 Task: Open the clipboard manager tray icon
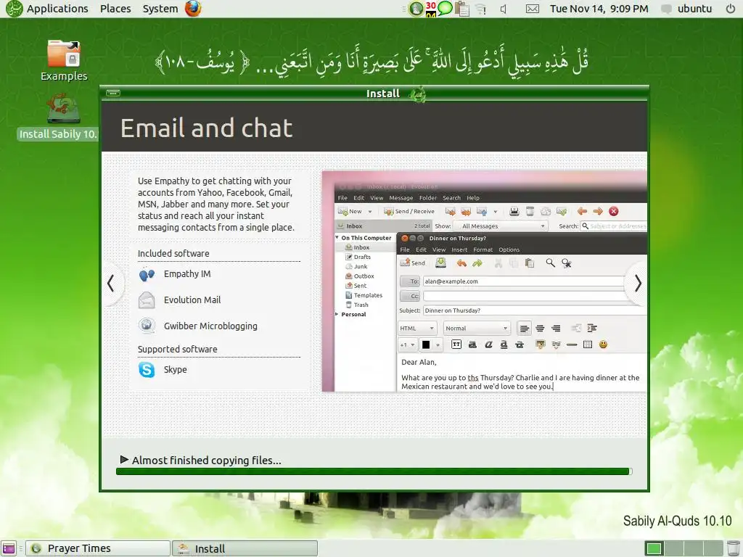[461, 9]
